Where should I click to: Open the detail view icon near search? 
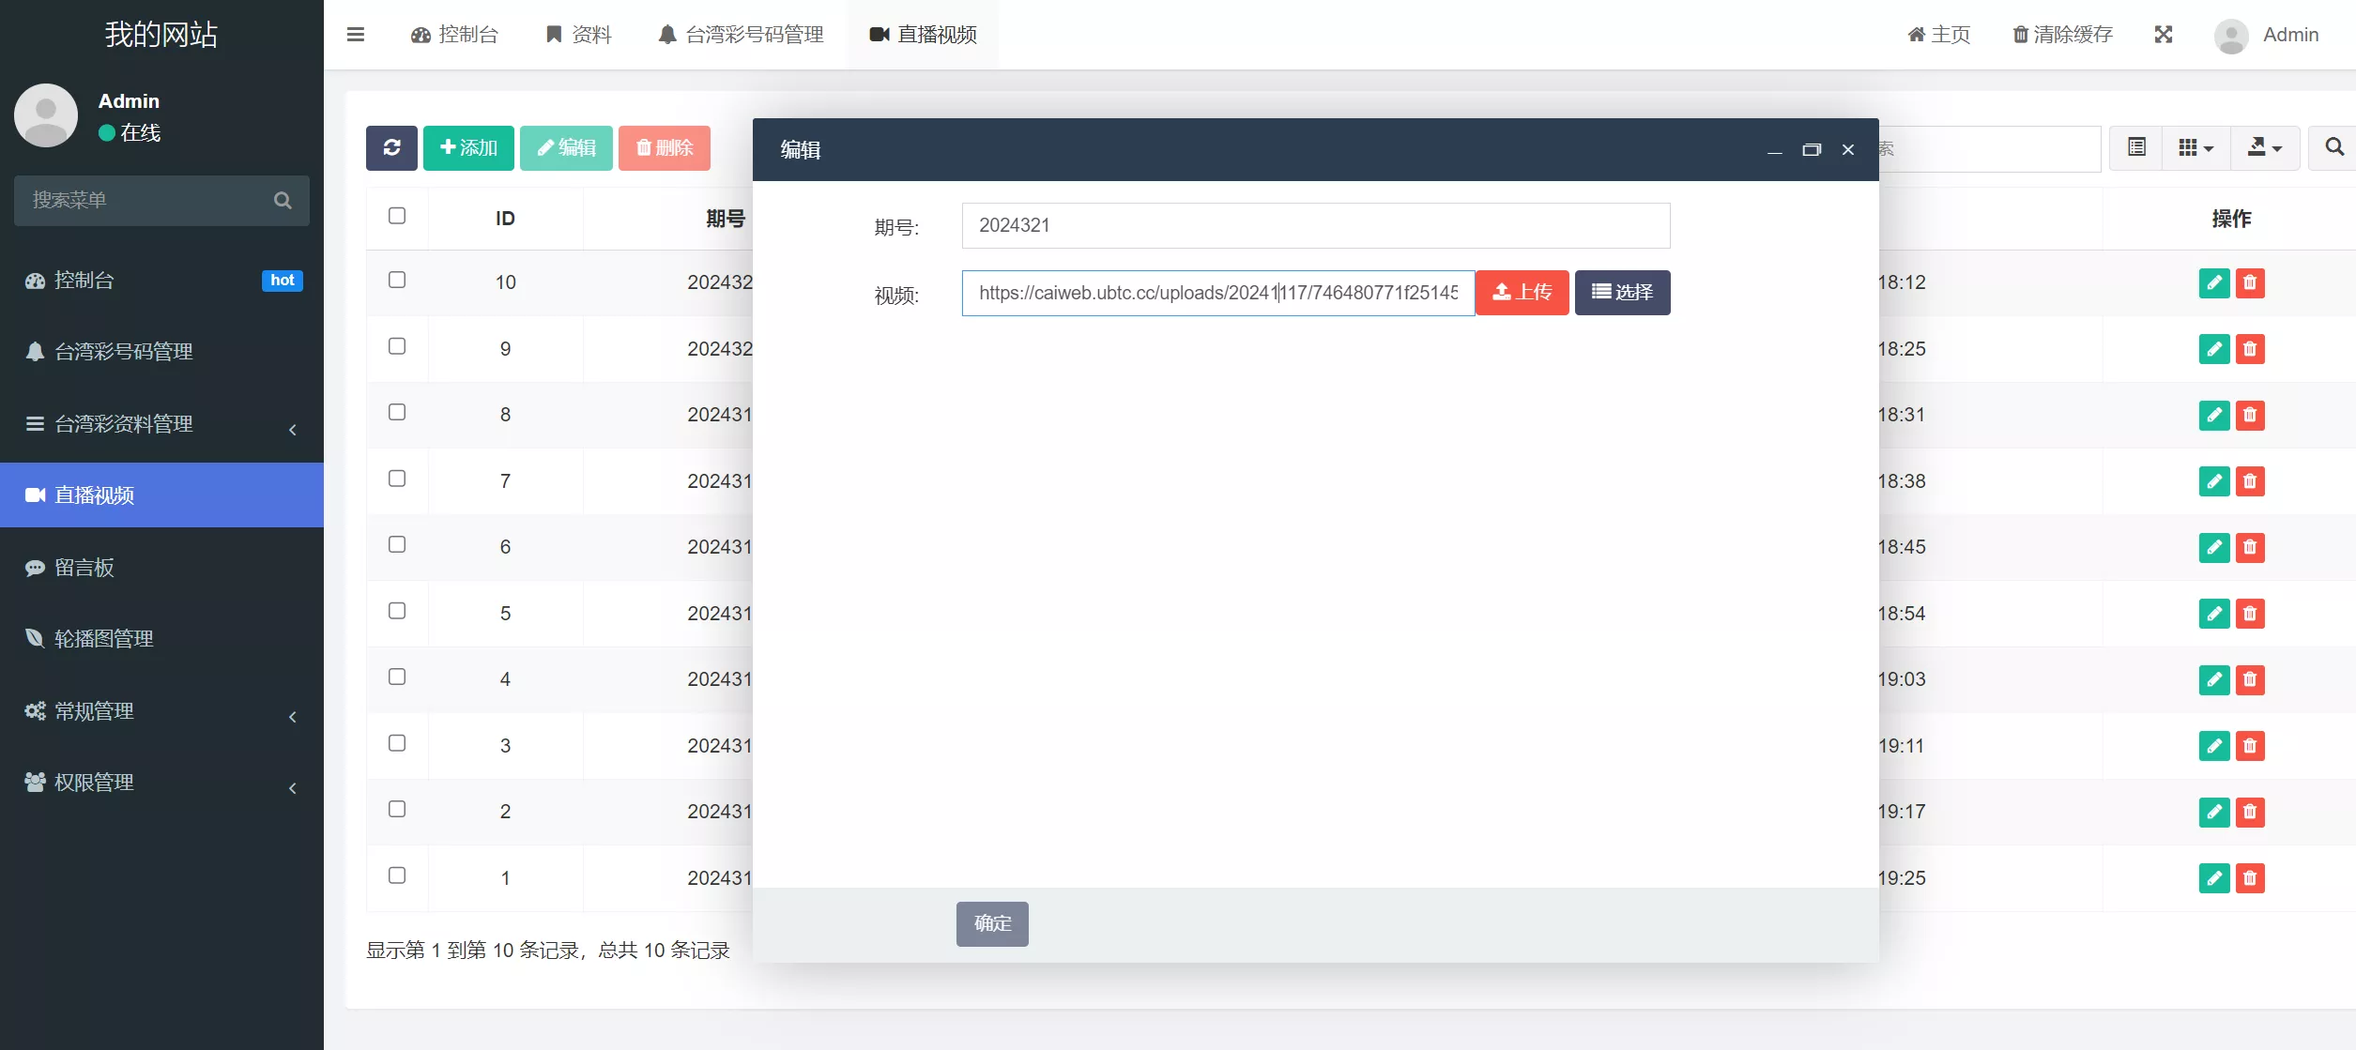point(2135,147)
